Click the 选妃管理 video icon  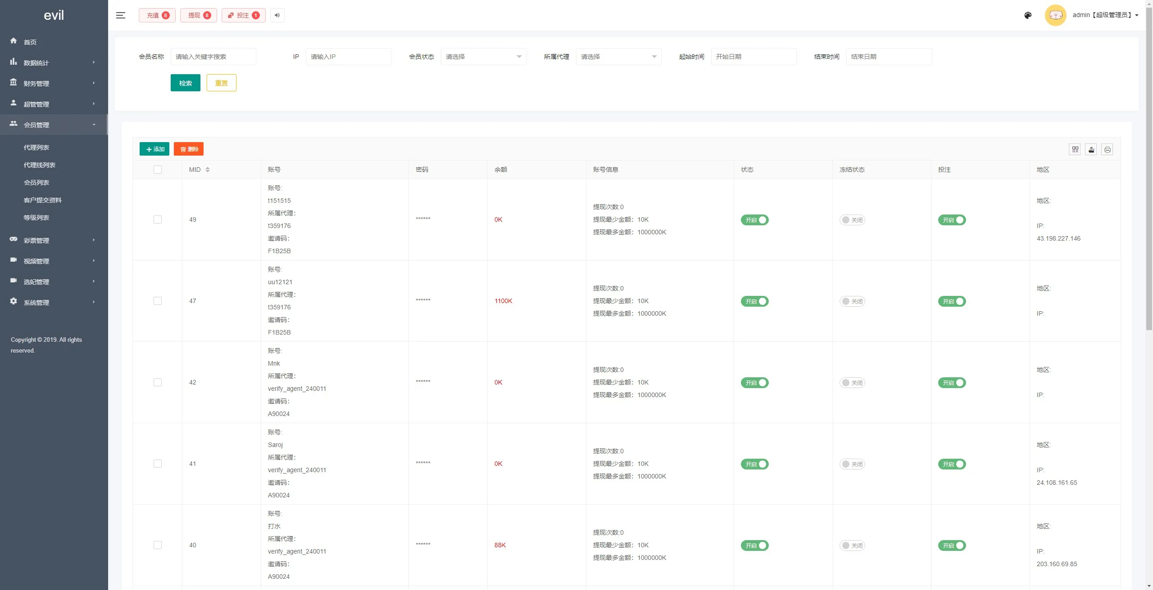pos(14,281)
